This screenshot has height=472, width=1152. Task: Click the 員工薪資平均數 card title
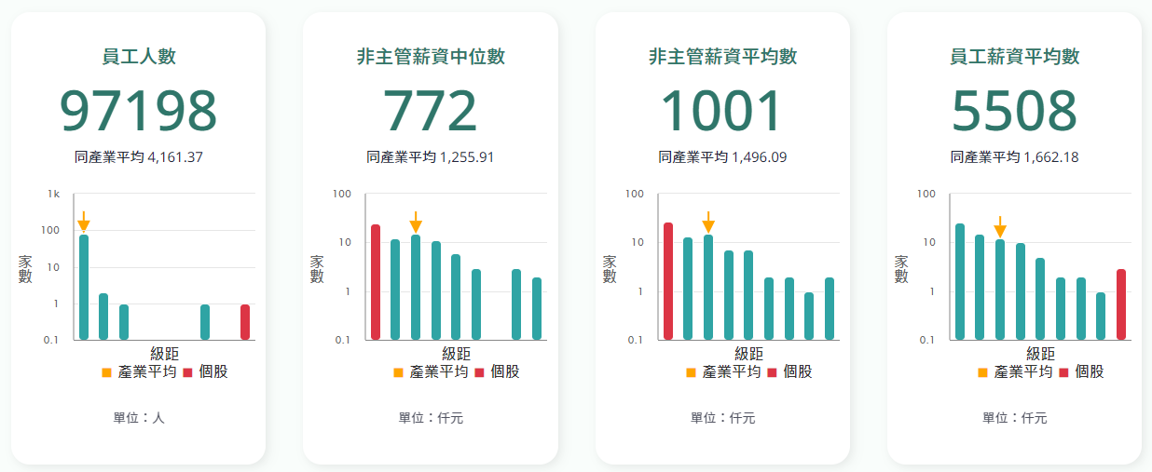pyautogui.click(x=1014, y=57)
